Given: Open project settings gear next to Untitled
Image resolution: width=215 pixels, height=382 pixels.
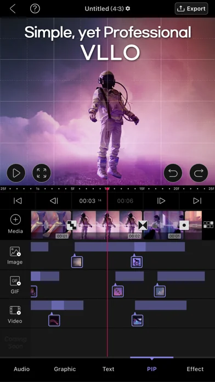Looking at the screenshot, I should click(128, 9).
